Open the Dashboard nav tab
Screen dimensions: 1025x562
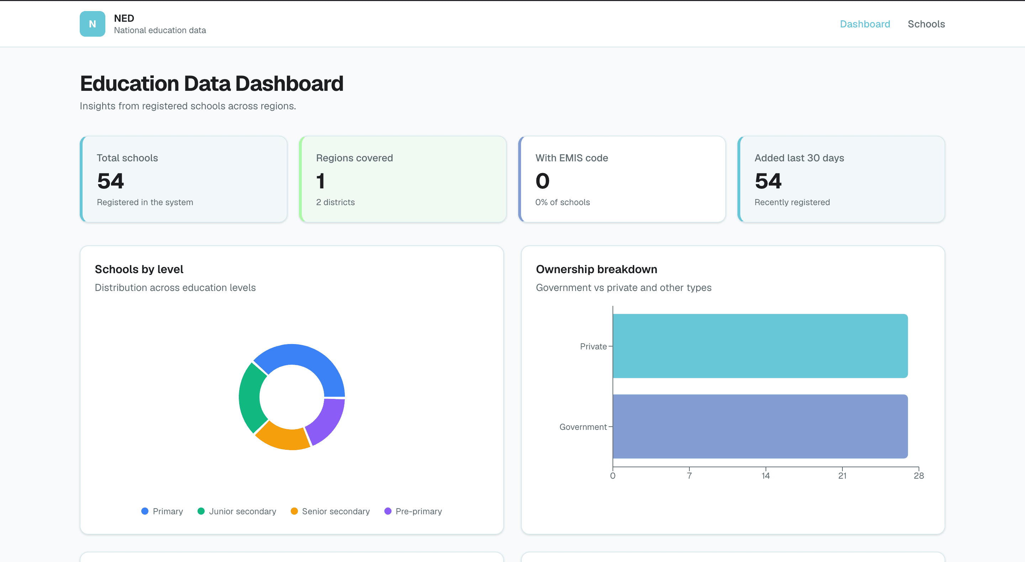(864, 24)
